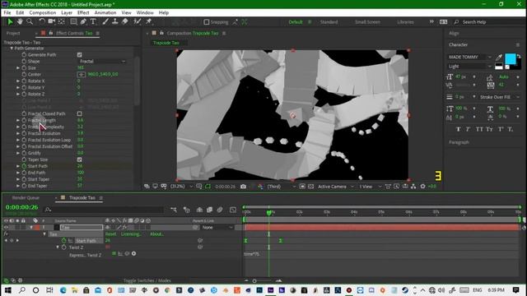Open composition mini-flowchart in timeline
This screenshot has width=527, height=296.
pyautogui.click(x=174, y=210)
